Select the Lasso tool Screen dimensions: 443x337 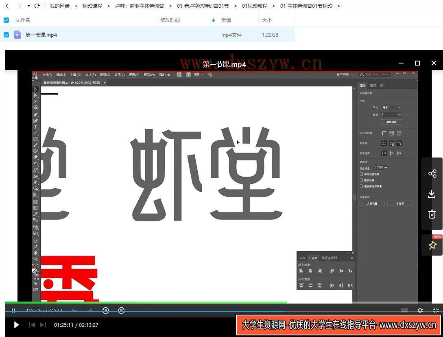(36, 108)
